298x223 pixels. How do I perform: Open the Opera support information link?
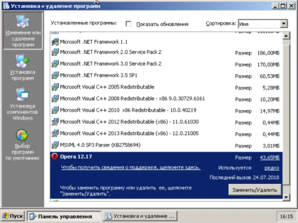[x=131, y=168]
